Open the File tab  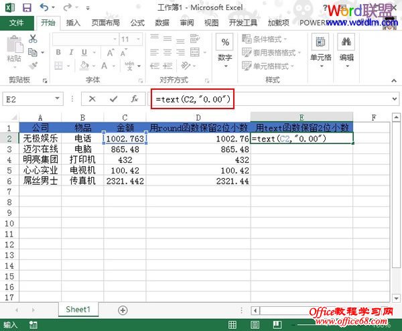click(17, 23)
